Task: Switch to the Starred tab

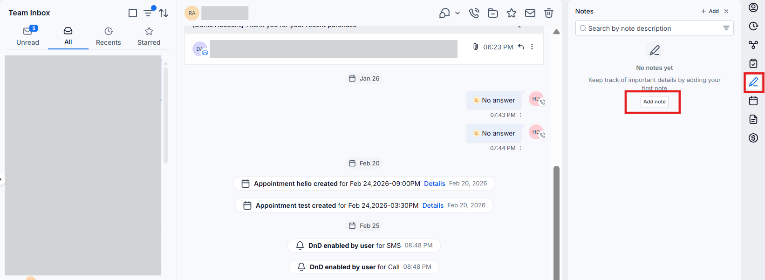Action: (x=149, y=36)
